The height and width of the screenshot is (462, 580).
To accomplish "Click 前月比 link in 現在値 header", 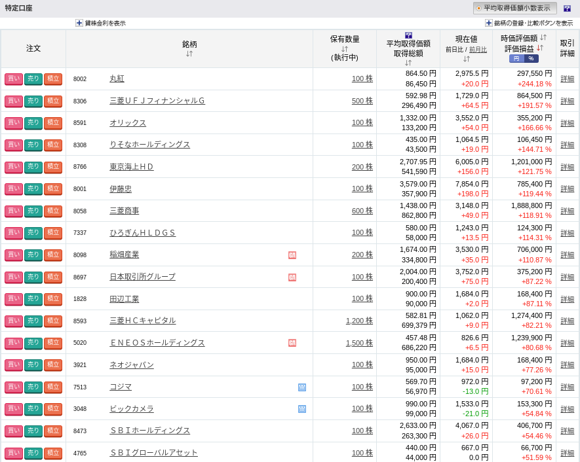I will (478, 50).
